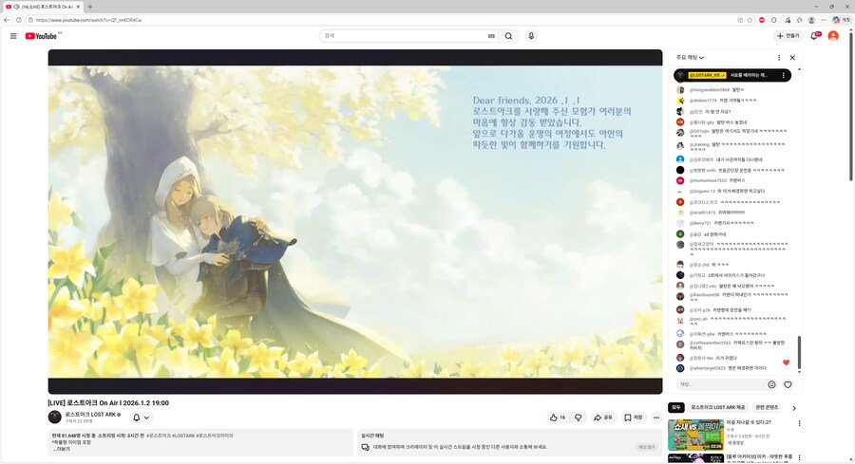Open pinned @LOSTARK_KR message options
Screen dimensions: 855x464
(783, 75)
